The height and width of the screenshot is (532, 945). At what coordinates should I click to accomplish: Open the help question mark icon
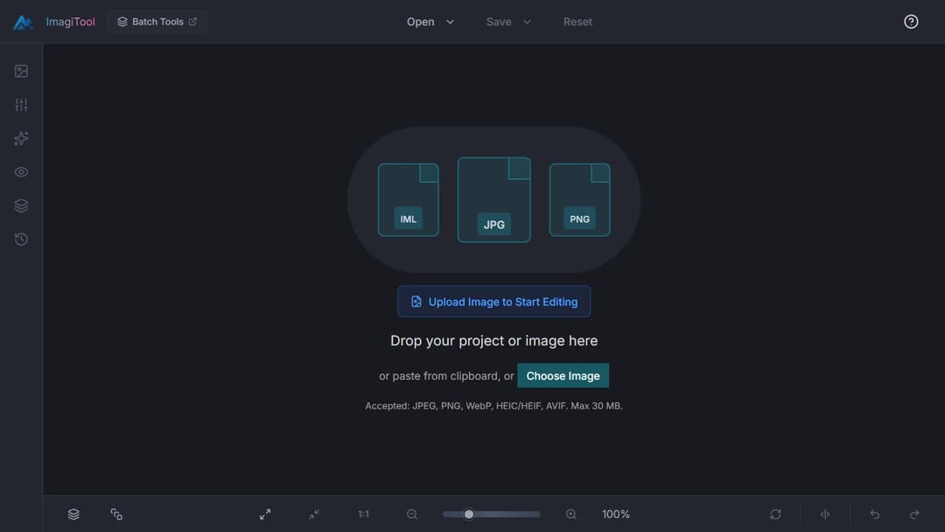pos(911,22)
